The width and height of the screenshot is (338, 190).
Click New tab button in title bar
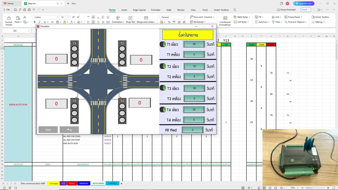coord(71,3)
